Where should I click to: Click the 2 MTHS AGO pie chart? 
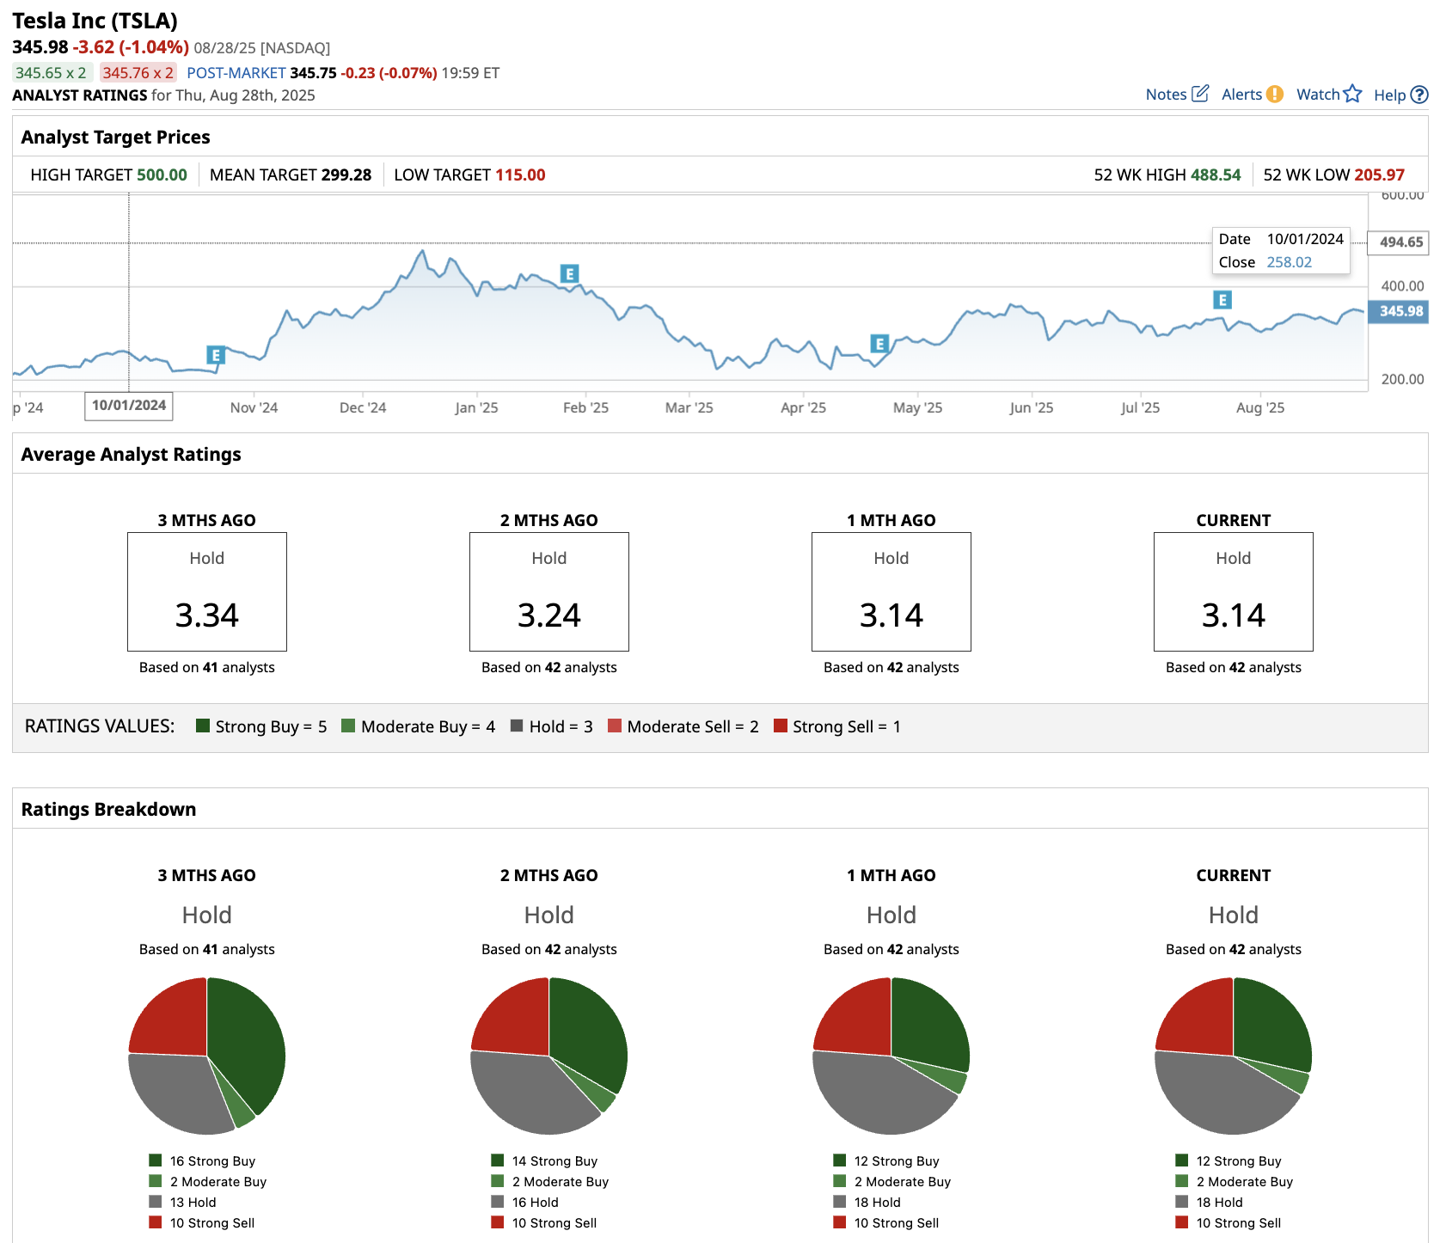tap(549, 1056)
